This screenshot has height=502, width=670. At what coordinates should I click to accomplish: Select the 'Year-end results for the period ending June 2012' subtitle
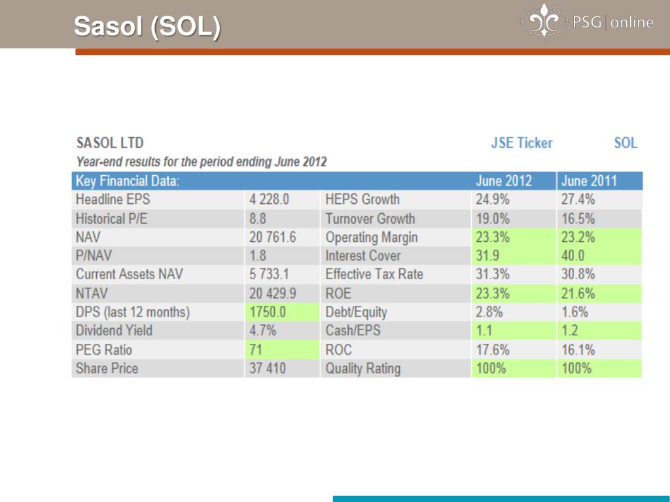pyautogui.click(x=202, y=162)
